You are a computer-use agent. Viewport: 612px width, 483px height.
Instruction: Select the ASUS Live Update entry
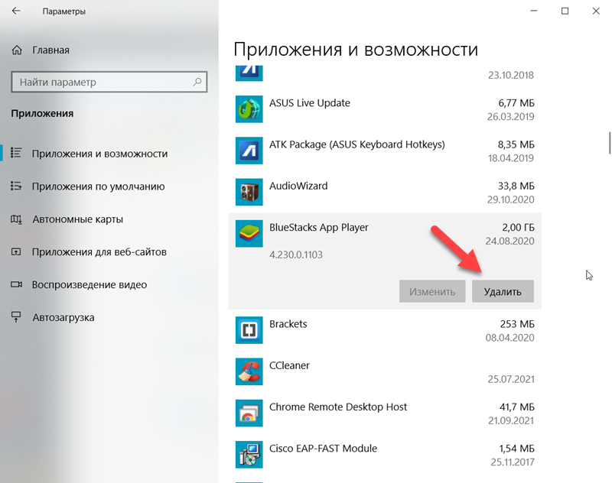[x=385, y=109]
